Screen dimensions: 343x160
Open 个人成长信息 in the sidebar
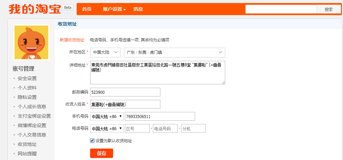32,107
